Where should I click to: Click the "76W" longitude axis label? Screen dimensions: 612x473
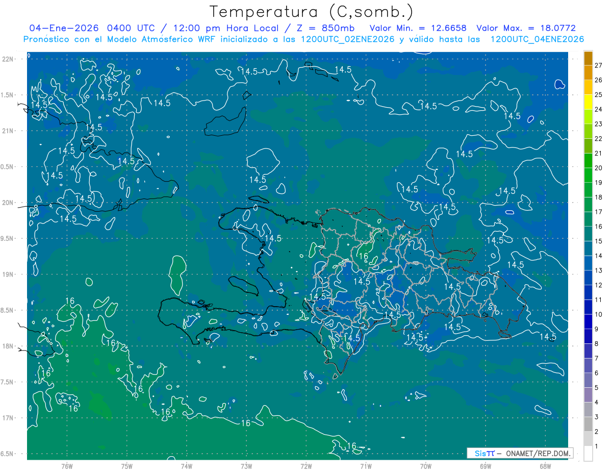pyautogui.click(x=67, y=466)
